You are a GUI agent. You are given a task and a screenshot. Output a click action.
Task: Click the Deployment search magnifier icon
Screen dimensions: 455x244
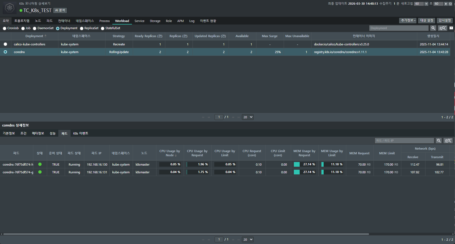point(433,28)
